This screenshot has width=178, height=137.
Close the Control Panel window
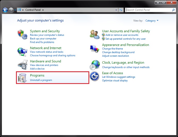[x=172, y=2]
